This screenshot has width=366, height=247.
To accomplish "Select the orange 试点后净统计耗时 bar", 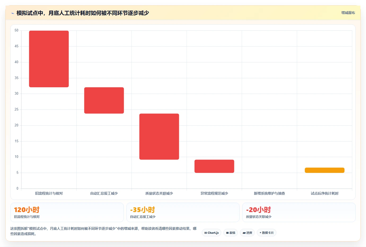I will point(324,170).
